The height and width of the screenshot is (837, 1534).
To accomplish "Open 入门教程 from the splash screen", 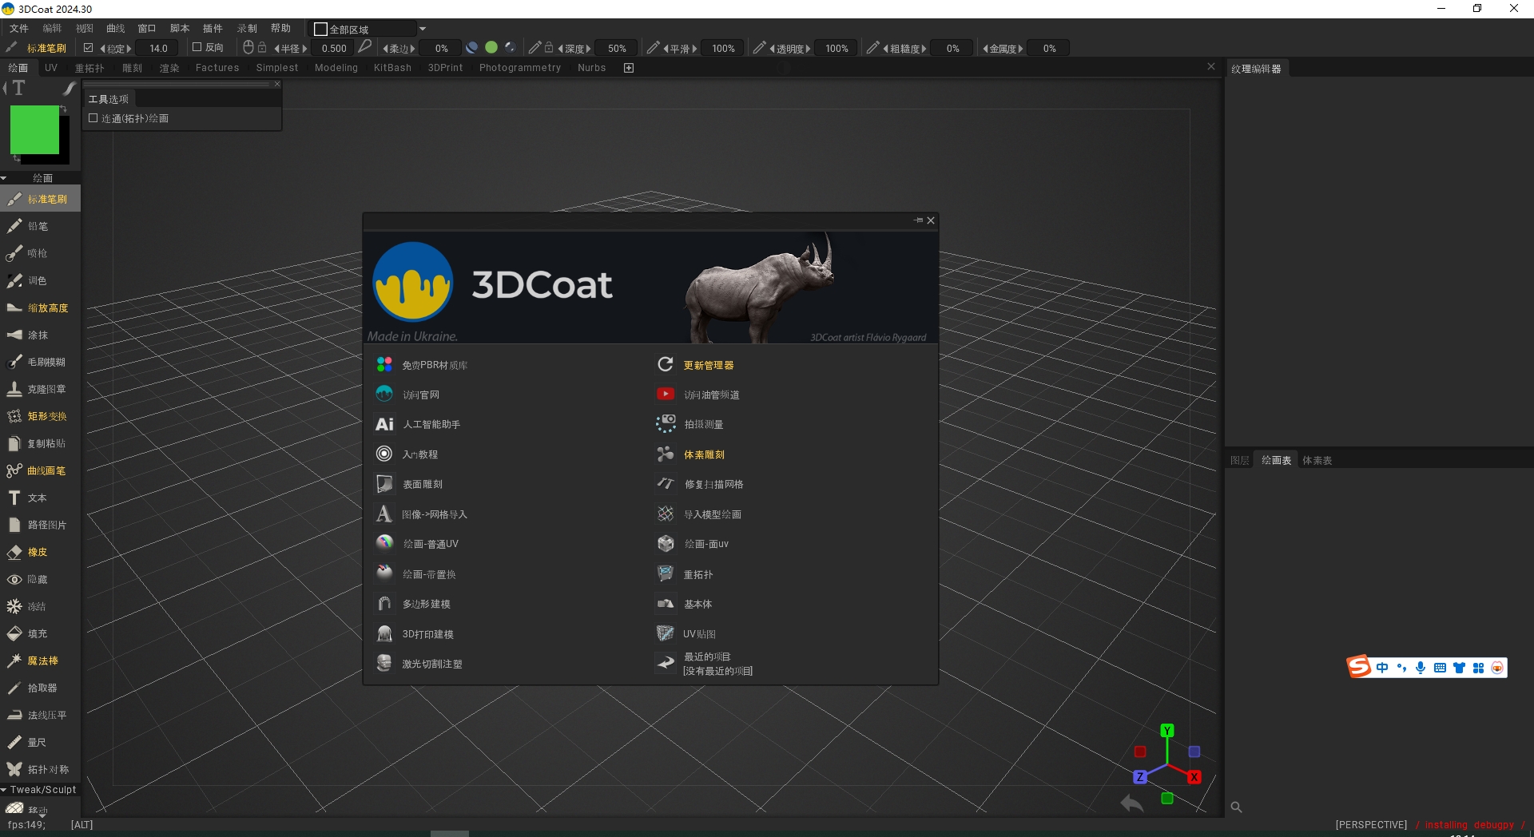I will point(420,454).
